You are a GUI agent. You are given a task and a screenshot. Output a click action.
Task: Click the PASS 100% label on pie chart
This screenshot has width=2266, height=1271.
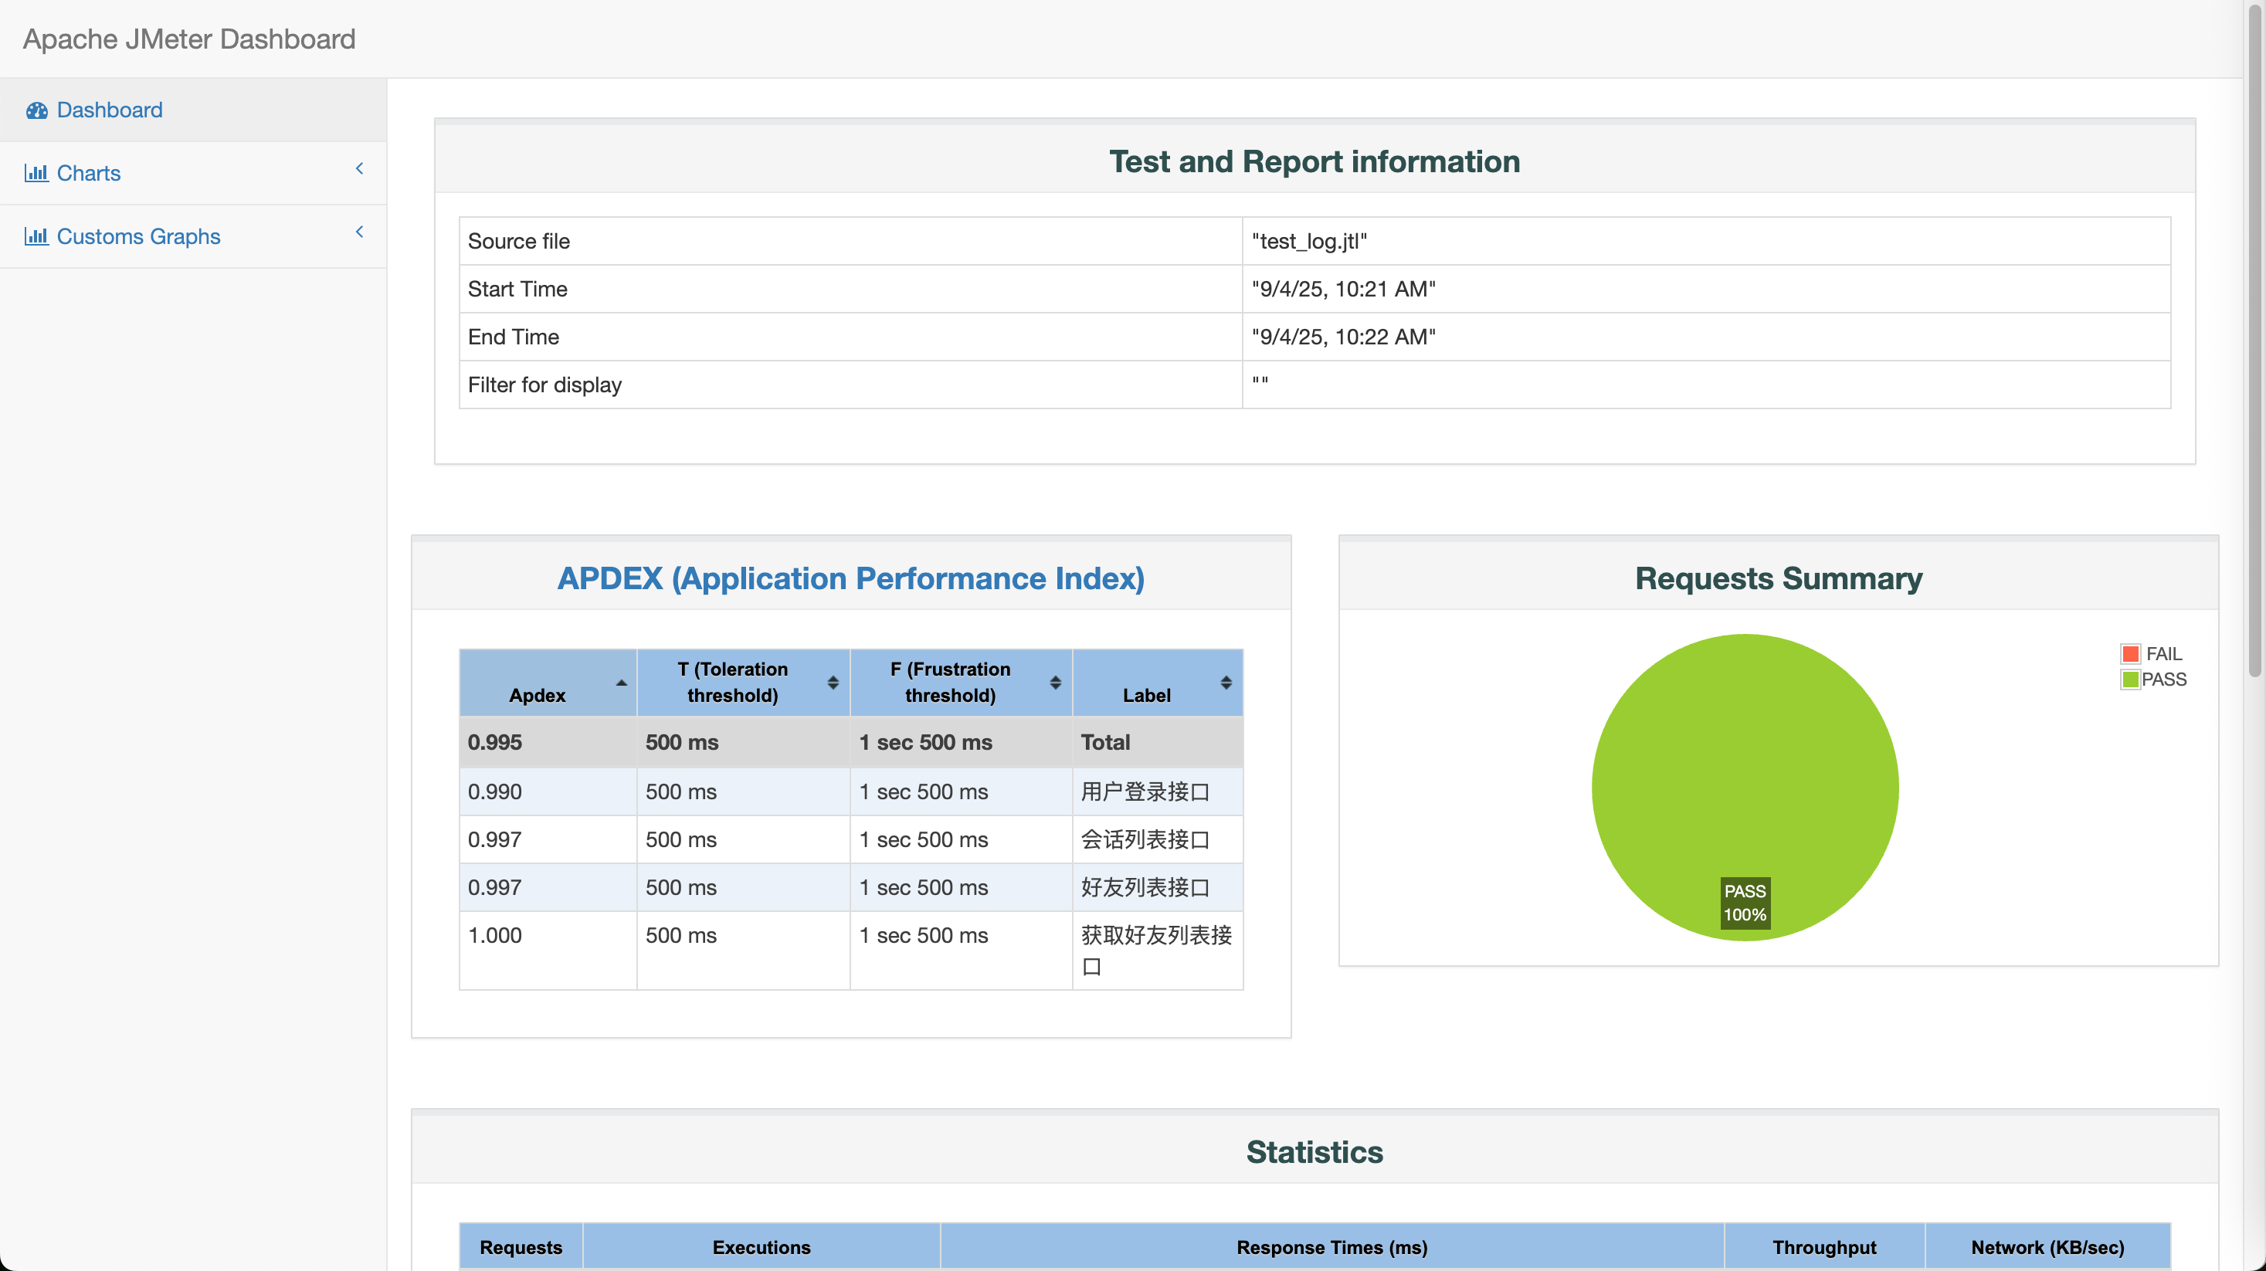click(1745, 903)
